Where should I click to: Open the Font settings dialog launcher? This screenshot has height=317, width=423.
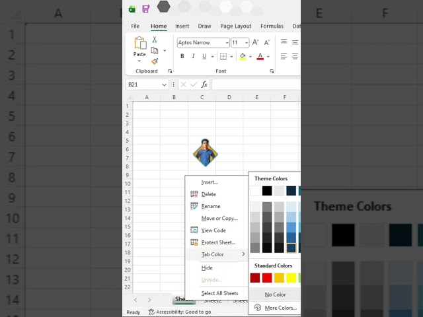pos(272,71)
